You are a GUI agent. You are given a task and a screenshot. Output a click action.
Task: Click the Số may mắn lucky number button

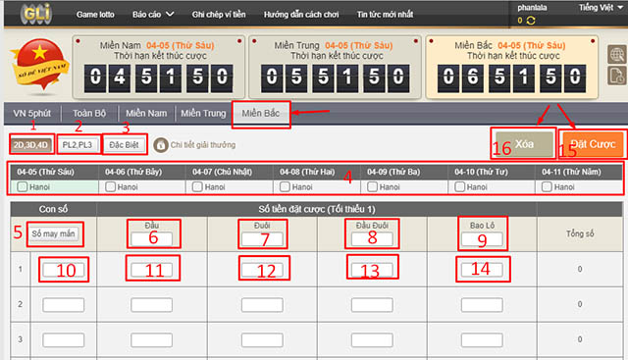click(53, 233)
